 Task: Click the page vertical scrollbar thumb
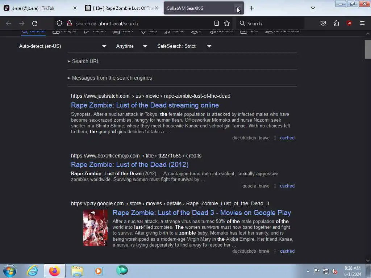(368, 49)
